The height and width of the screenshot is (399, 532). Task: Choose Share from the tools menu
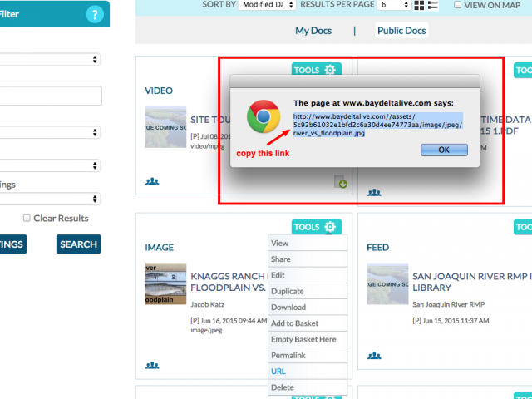(308, 259)
